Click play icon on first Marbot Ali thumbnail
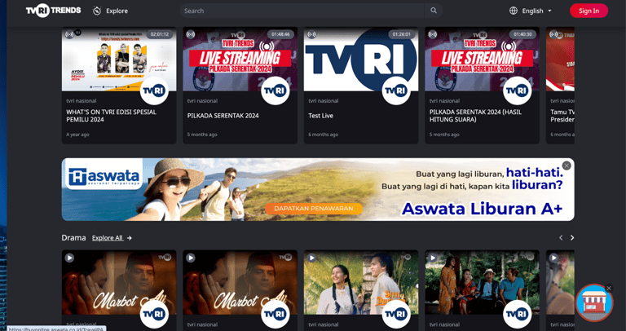626x331 pixels. (69, 258)
